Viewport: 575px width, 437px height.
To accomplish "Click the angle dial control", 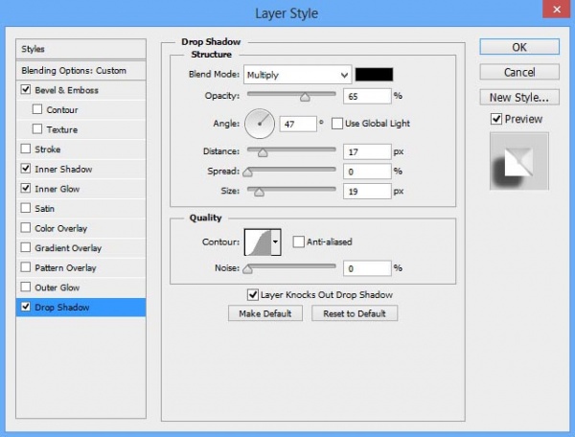I will 260,124.
